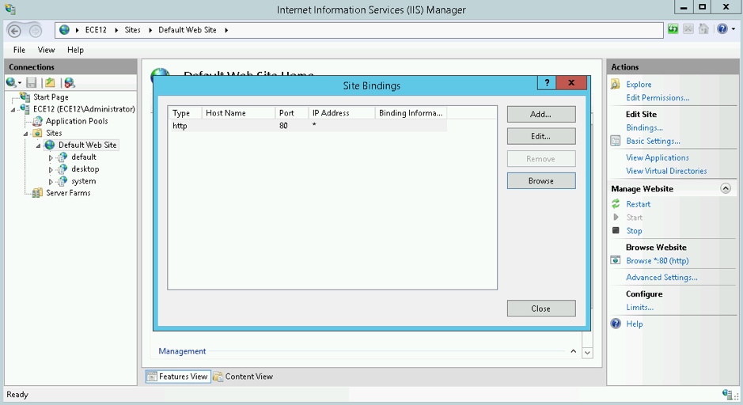Click the black Stop square icon
Image resolution: width=743 pixels, height=405 pixels.
tap(616, 230)
